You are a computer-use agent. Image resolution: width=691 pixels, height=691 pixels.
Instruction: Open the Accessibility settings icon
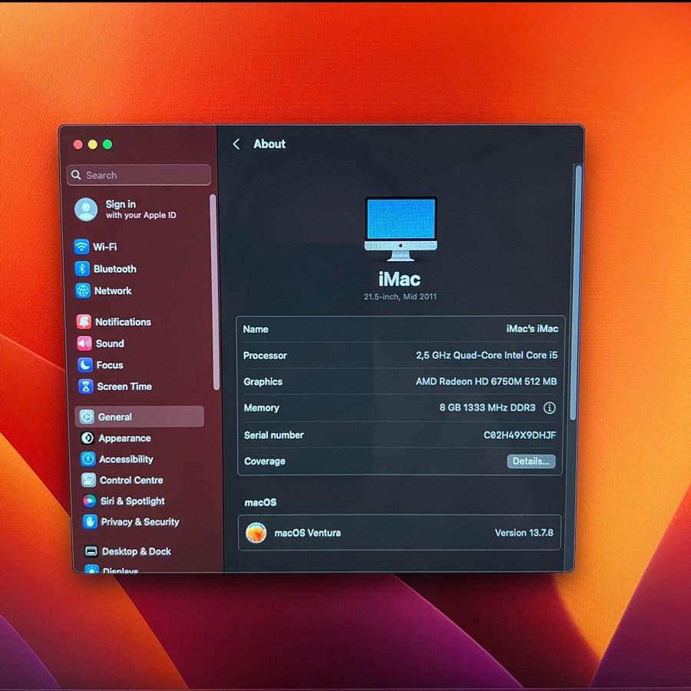click(x=88, y=459)
